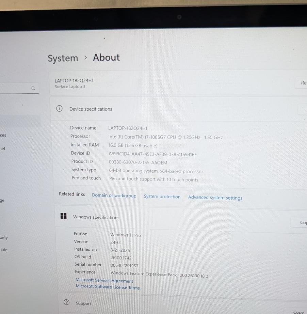This screenshot has width=307, height=314.
Task: Click the System type label
Action: [x=84, y=170]
